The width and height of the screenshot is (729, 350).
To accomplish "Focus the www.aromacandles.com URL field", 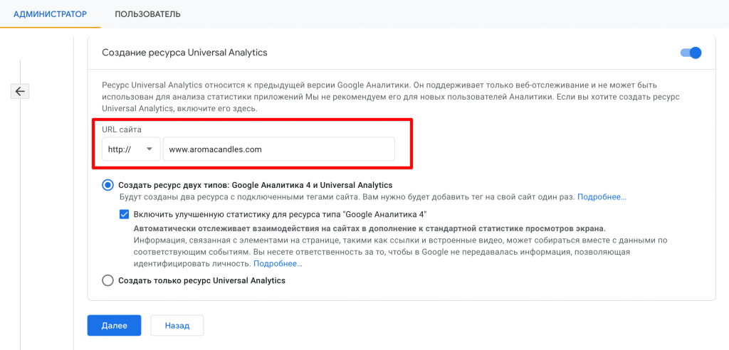I will pos(278,149).
